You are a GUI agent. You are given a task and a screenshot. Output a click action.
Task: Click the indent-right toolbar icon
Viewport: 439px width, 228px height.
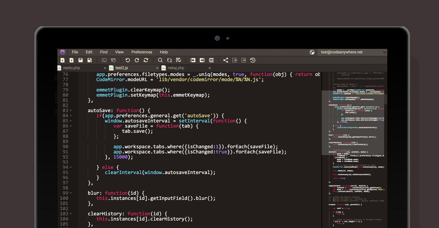click(193, 60)
